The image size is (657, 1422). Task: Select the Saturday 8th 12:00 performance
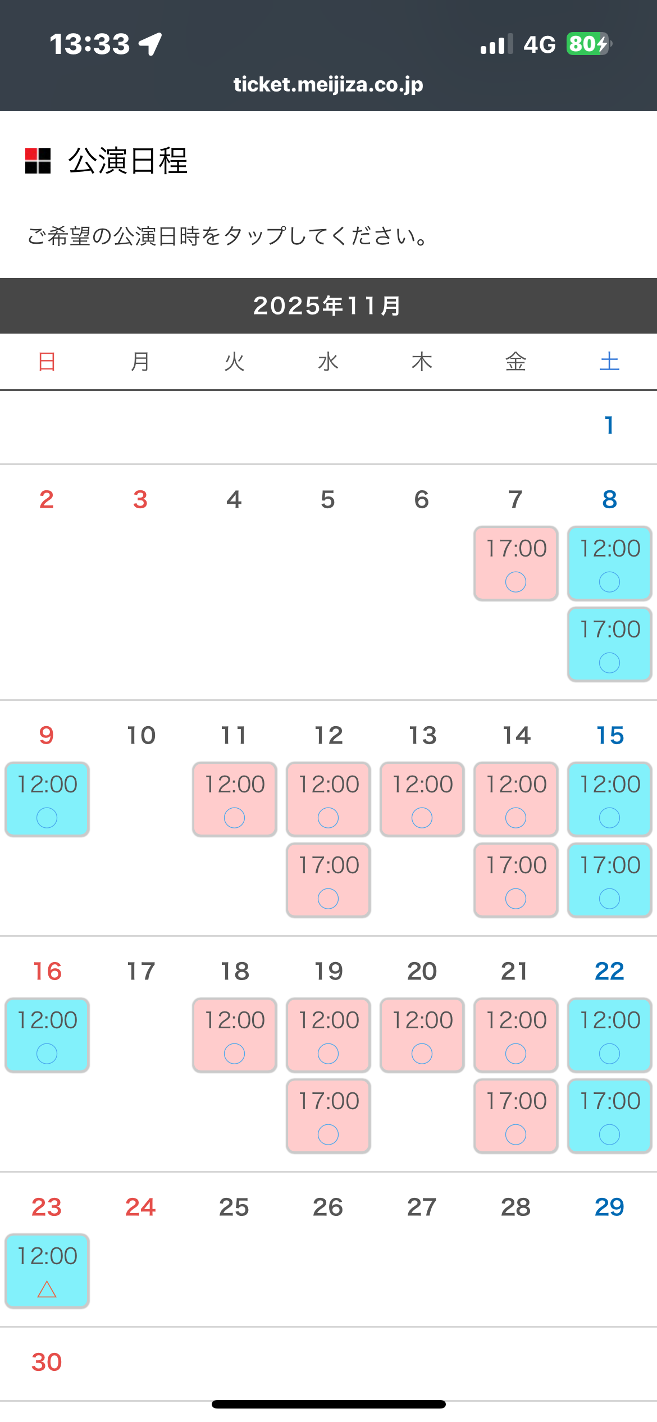609,563
